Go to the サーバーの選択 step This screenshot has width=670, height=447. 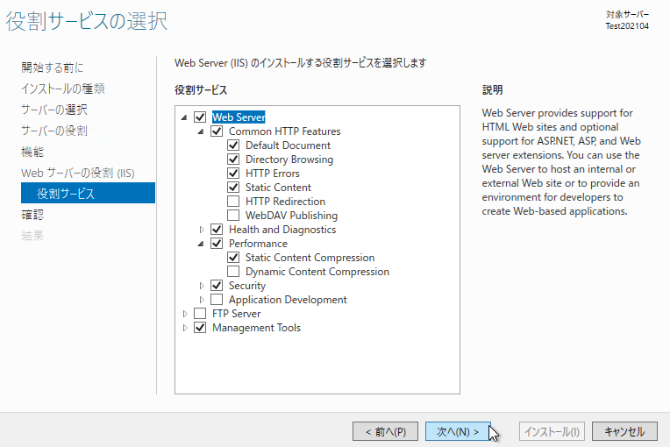(54, 110)
